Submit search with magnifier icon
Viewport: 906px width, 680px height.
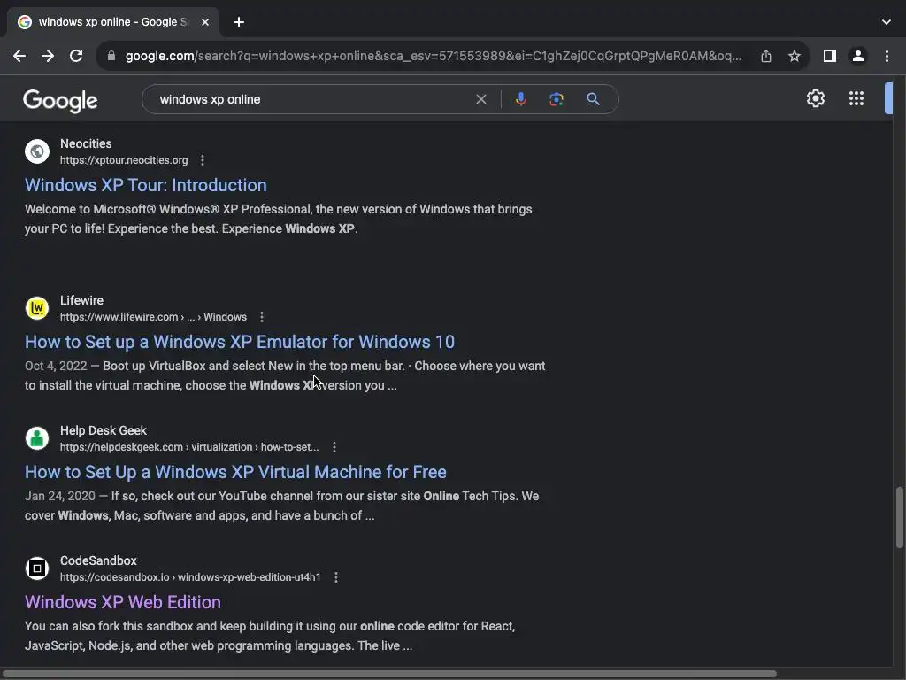[593, 99]
